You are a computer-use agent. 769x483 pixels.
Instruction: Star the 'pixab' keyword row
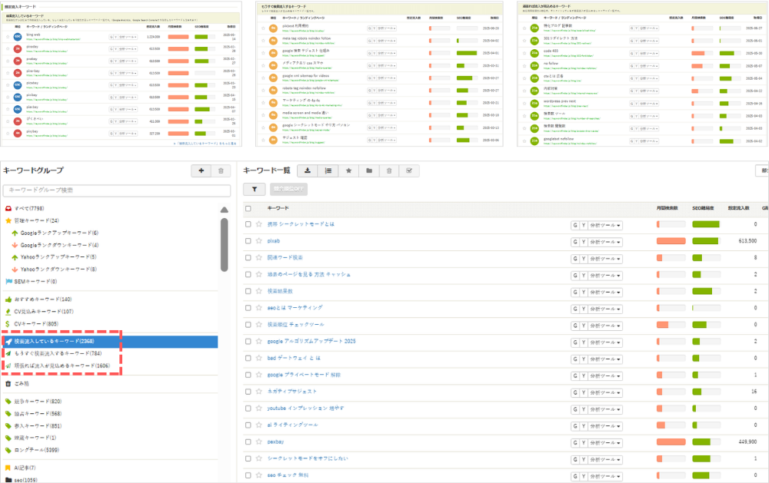tap(259, 241)
